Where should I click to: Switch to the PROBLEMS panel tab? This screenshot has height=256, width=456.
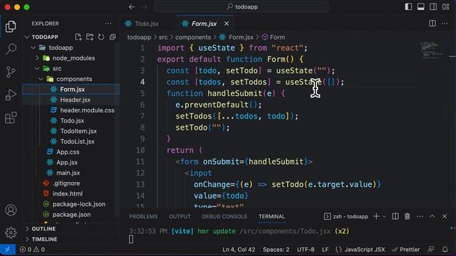(143, 216)
